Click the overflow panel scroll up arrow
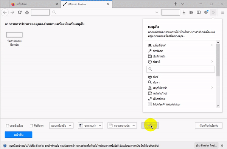 click(218, 42)
